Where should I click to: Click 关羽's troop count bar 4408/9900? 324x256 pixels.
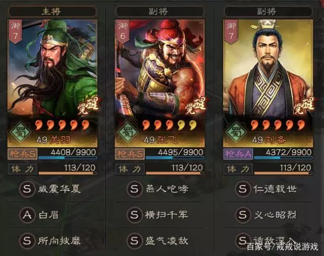coord(67,154)
